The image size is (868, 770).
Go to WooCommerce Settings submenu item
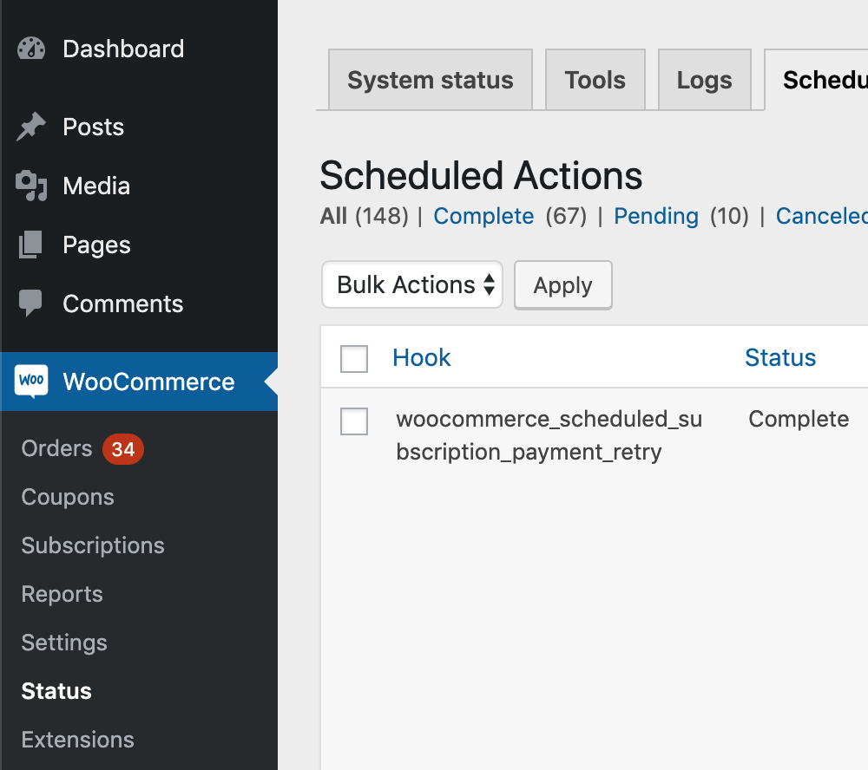64,643
